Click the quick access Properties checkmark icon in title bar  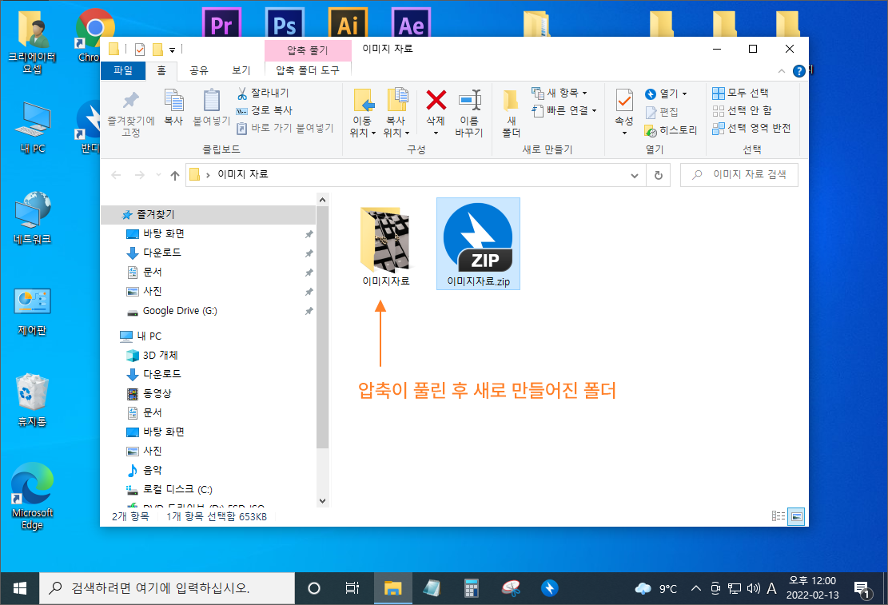tap(140, 50)
